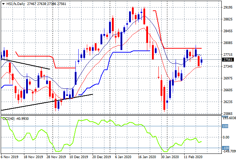The height and width of the screenshot is (161, 236).
Task: Click the 16 Jan 2020 date label
Action: [147, 157]
